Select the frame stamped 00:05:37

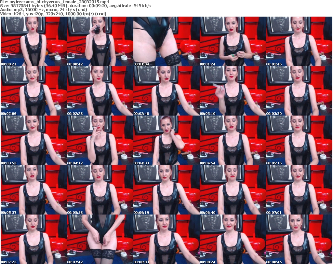[34, 189]
